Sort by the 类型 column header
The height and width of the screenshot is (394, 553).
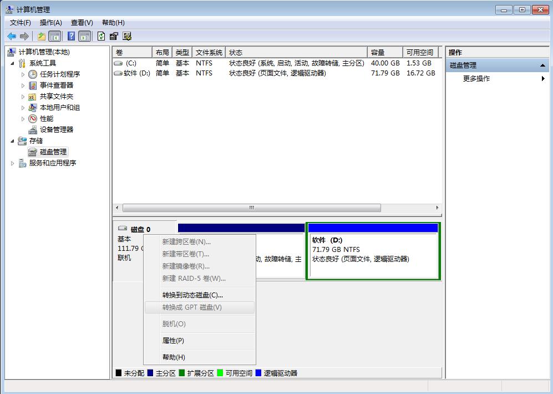click(x=182, y=52)
